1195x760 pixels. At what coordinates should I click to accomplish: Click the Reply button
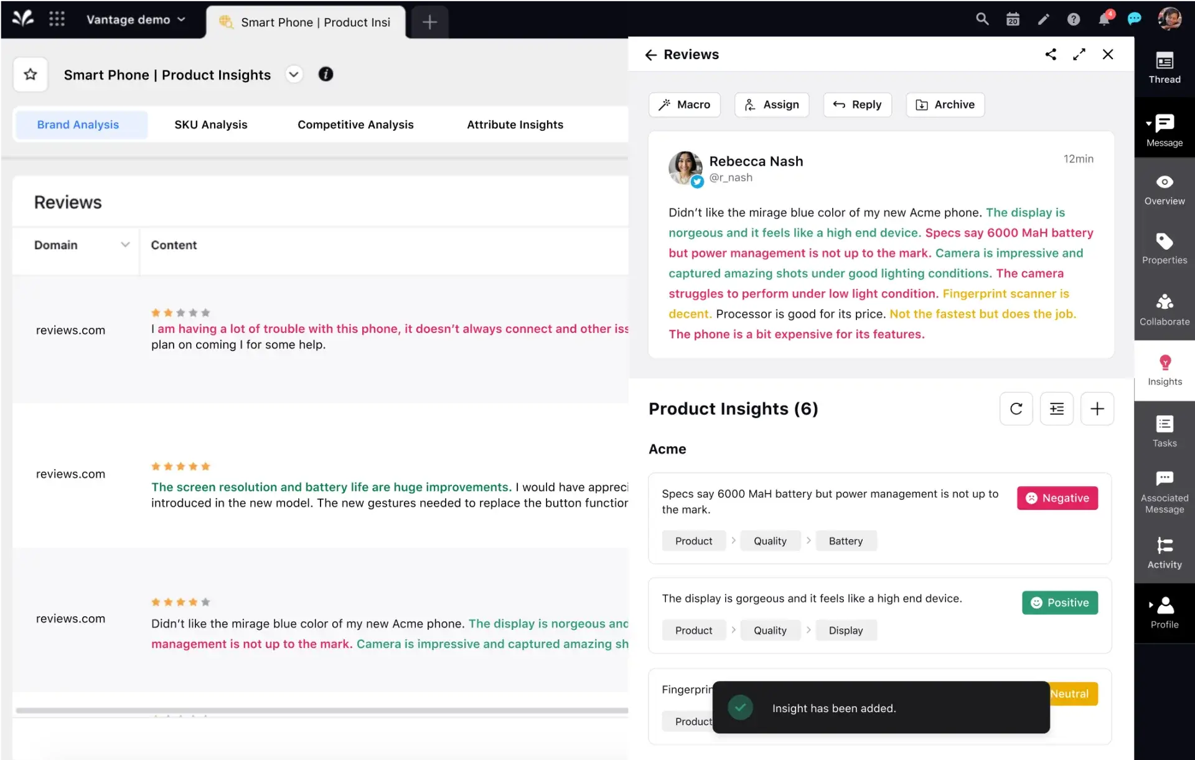point(857,105)
